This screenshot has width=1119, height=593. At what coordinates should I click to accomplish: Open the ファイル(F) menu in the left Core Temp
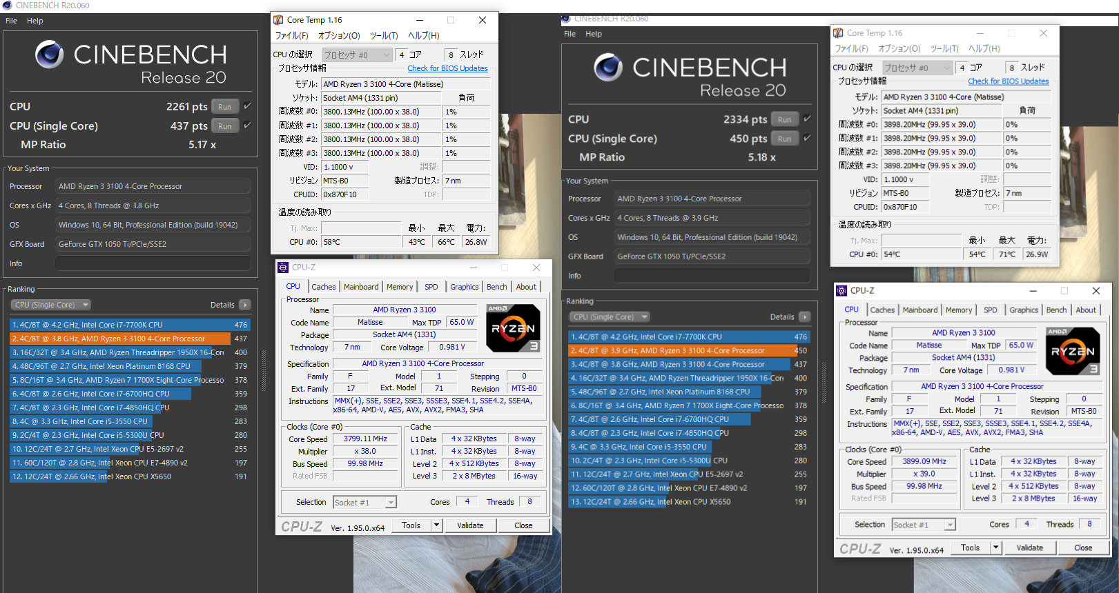pos(292,36)
